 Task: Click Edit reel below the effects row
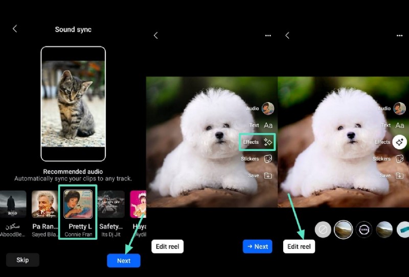coord(299,246)
